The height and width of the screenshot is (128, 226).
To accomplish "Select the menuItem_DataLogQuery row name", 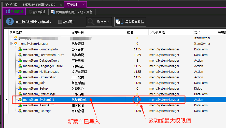I will (x=41, y=61).
